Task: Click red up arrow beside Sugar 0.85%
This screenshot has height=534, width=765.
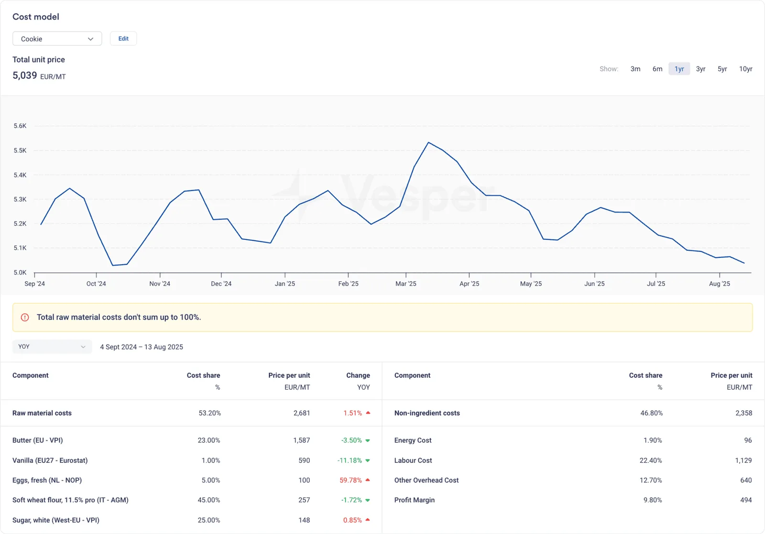Action: [368, 520]
